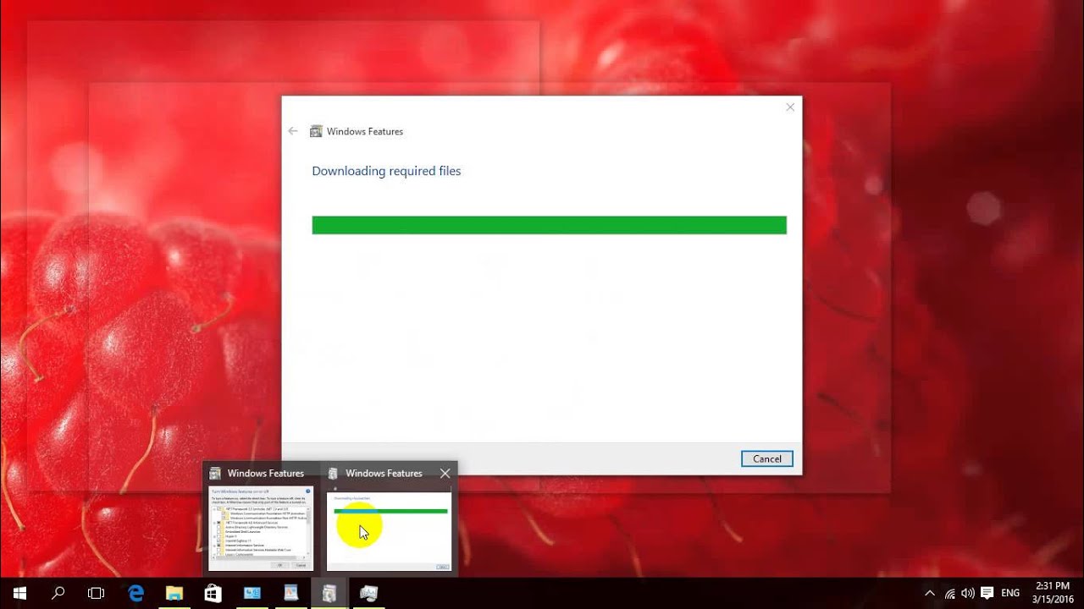Screen dimensions: 1084x609
Task: Open the Windows Start menu
Action: coord(19,594)
